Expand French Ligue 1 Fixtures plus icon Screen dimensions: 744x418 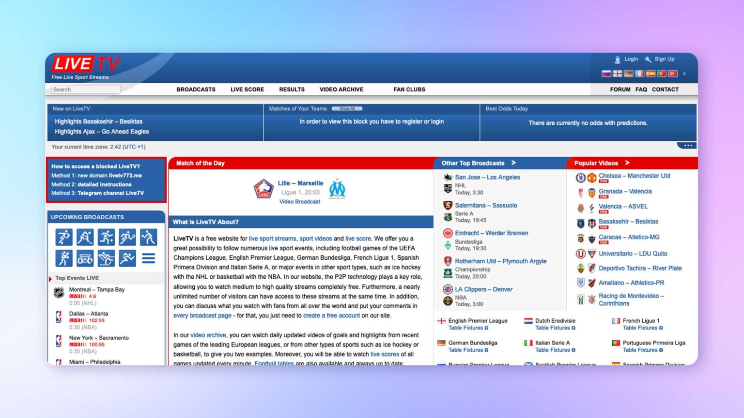[661, 328]
